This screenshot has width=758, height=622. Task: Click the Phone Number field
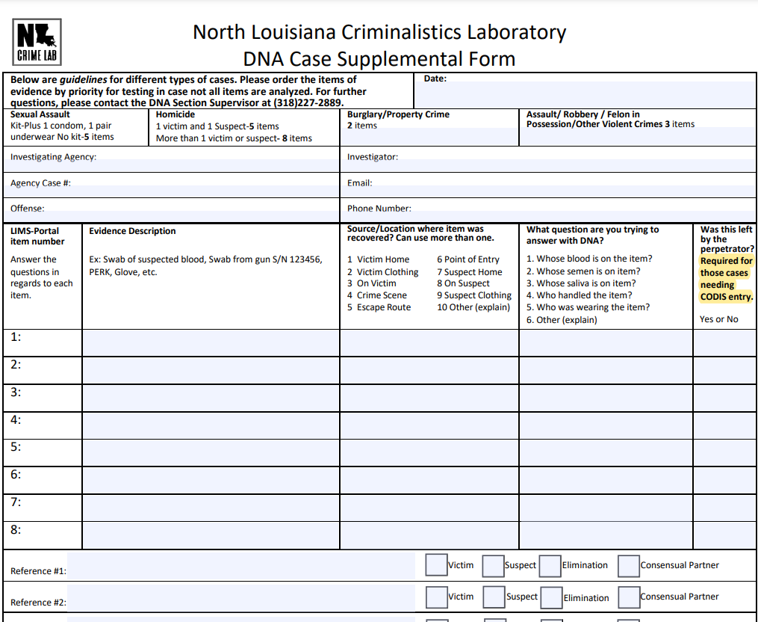(x=548, y=216)
